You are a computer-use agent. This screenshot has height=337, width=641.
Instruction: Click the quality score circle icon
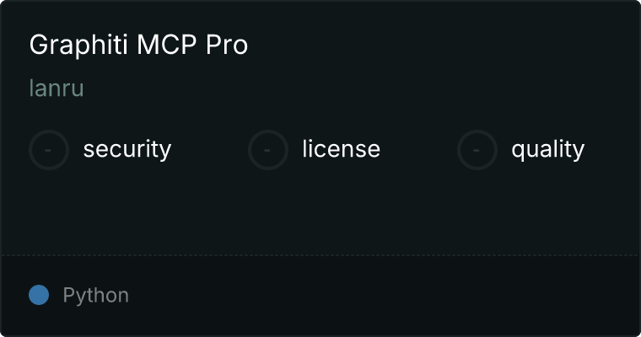point(477,150)
